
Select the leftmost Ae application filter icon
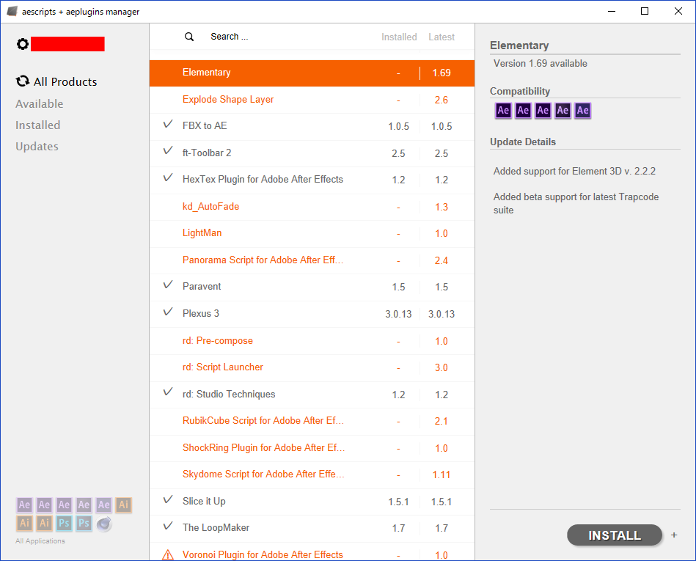[x=24, y=505]
